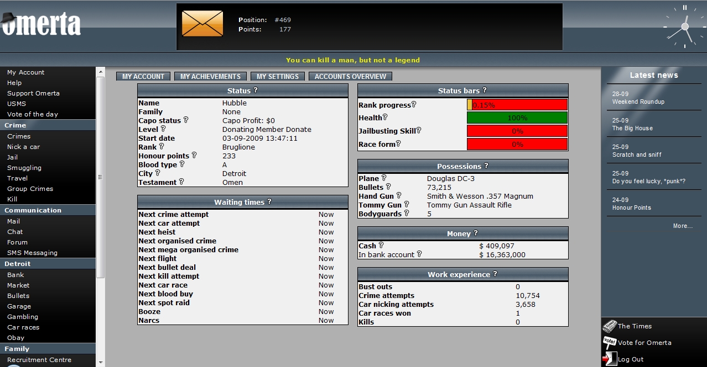Open the Accounts Overview tab
Viewport: 707px width, 367px height.
[350, 77]
